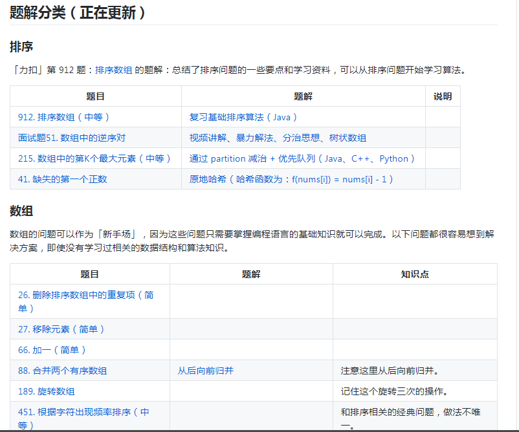Click 题目 header in array table

pyautogui.click(x=90, y=274)
